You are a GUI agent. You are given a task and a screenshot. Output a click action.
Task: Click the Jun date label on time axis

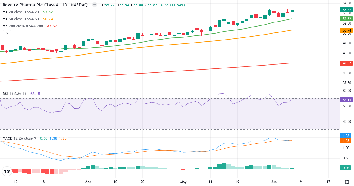(x=274, y=182)
